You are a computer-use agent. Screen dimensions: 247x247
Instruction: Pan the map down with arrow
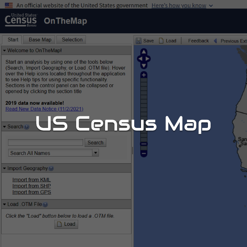point(144,66)
